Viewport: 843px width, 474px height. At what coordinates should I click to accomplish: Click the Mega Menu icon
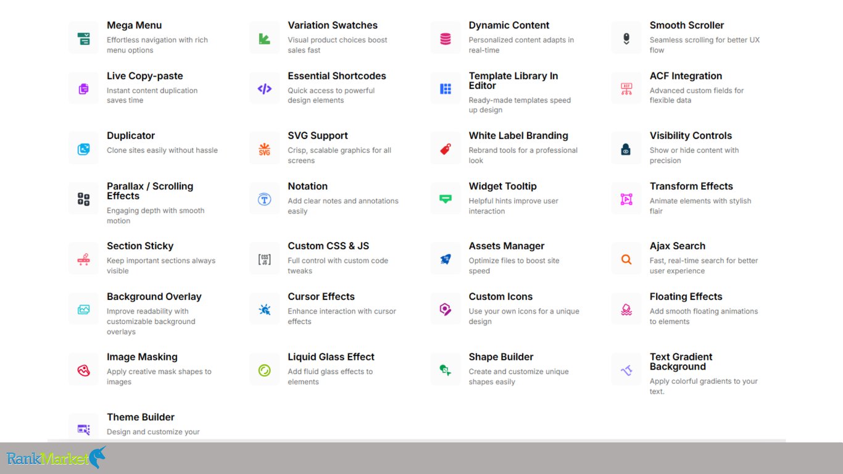[83, 39]
